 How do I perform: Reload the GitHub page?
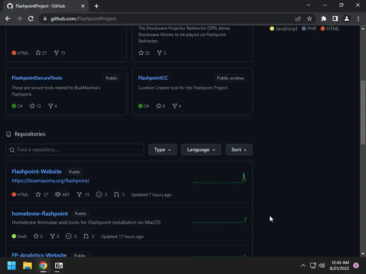(x=31, y=19)
